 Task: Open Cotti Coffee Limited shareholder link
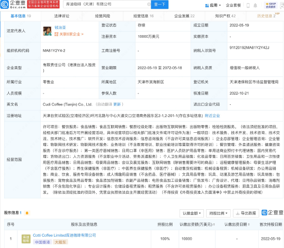click(65, 235)
